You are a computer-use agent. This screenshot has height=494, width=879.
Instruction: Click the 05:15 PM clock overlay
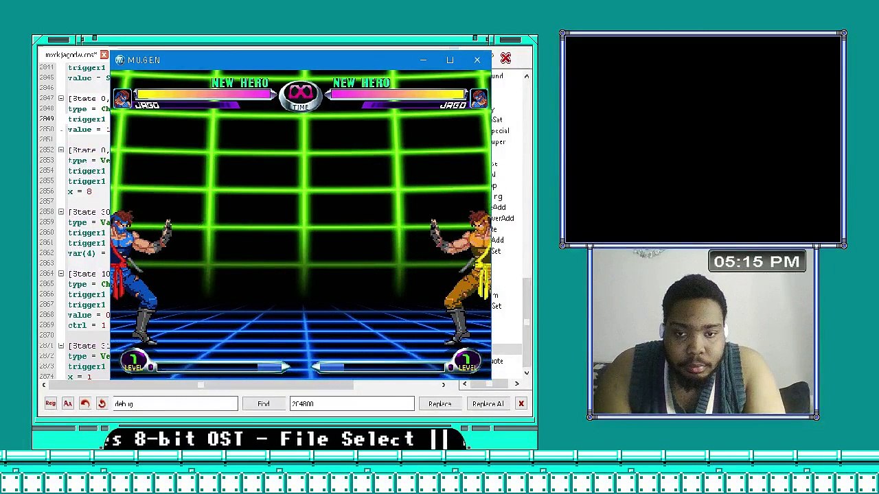[x=757, y=261]
